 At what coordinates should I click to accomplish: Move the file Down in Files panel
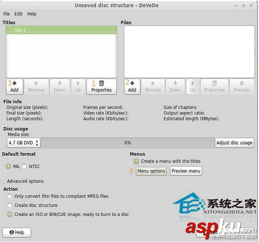point(175,87)
